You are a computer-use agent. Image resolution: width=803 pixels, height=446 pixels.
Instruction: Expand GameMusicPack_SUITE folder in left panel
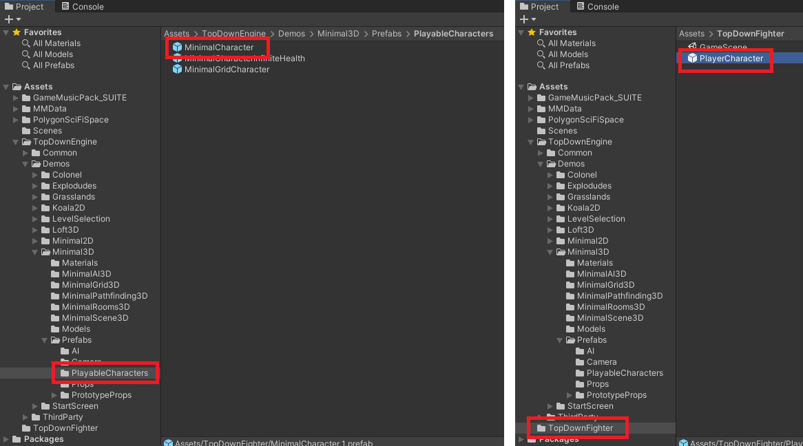click(x=16, y=98)
